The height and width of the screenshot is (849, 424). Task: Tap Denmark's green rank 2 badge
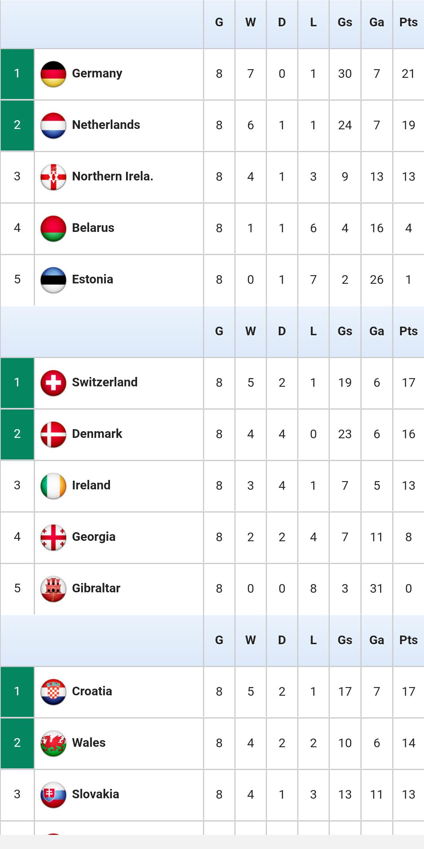pyautogui.click(x=17, y=434)
